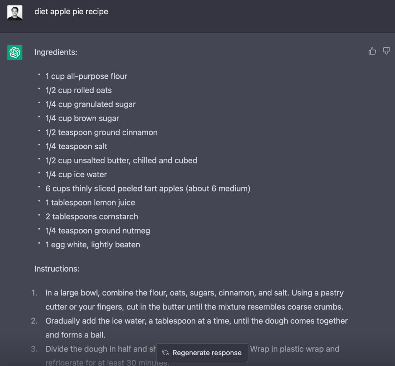Click the circular arrows regenerate icon
The image size is (395, 366).
click(166, 353)
